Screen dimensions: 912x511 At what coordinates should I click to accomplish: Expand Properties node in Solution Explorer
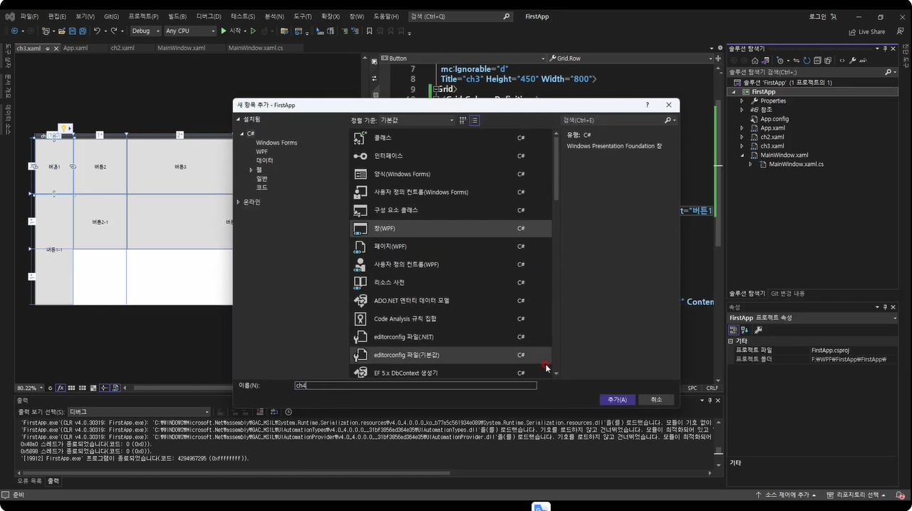click(x=742, y=101)
